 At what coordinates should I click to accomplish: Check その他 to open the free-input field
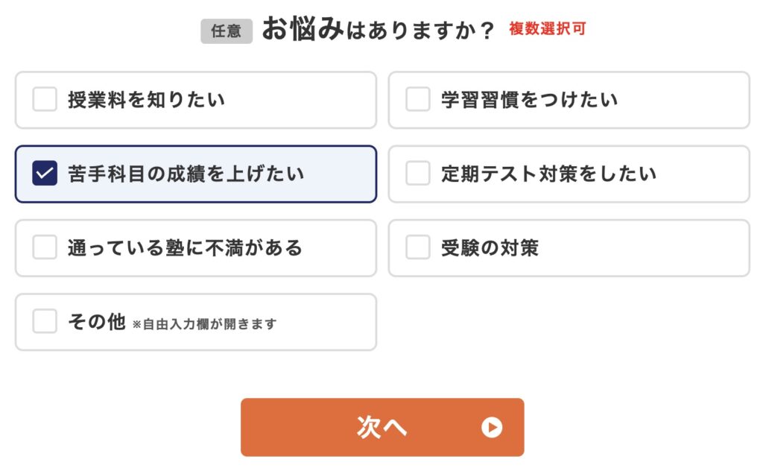tap(44, 321)
